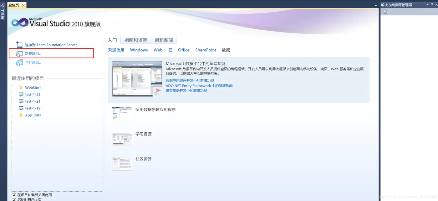Viewport: 438px width, 201px height.
Task: Switch to the 指南和资源 tab
Action: coord(136,40)
